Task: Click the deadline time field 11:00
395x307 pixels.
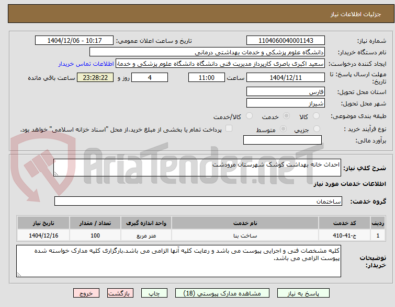Action: [207, 77]
